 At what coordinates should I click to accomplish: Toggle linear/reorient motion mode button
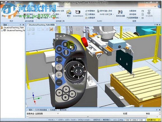tap(59, 67)
